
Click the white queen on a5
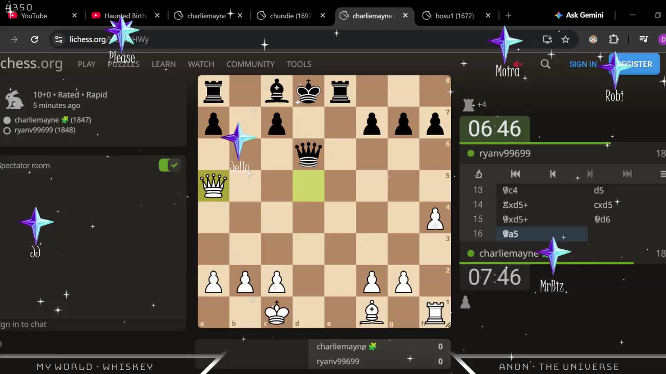pyautogui.click(x=213, y=186)
